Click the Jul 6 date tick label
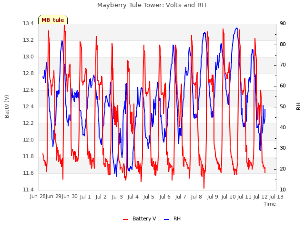 tap(165, 197)
